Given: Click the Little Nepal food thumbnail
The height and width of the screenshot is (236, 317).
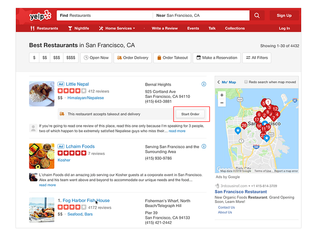Looking at the screenshot, I should click(x=42, y=94).
